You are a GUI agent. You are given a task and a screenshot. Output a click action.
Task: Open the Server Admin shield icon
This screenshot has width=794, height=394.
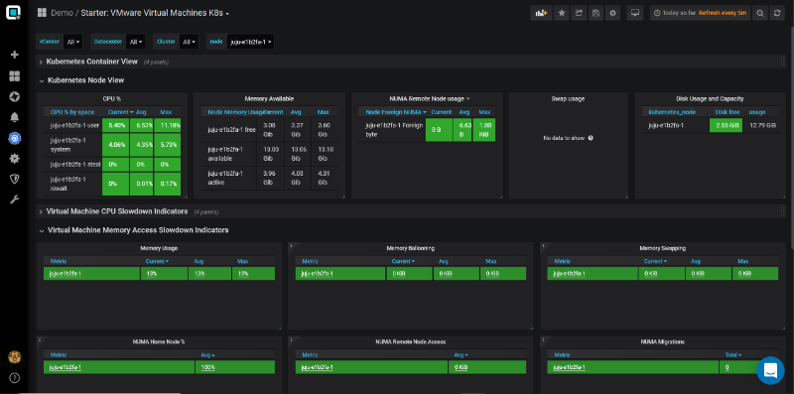point(15,179)
